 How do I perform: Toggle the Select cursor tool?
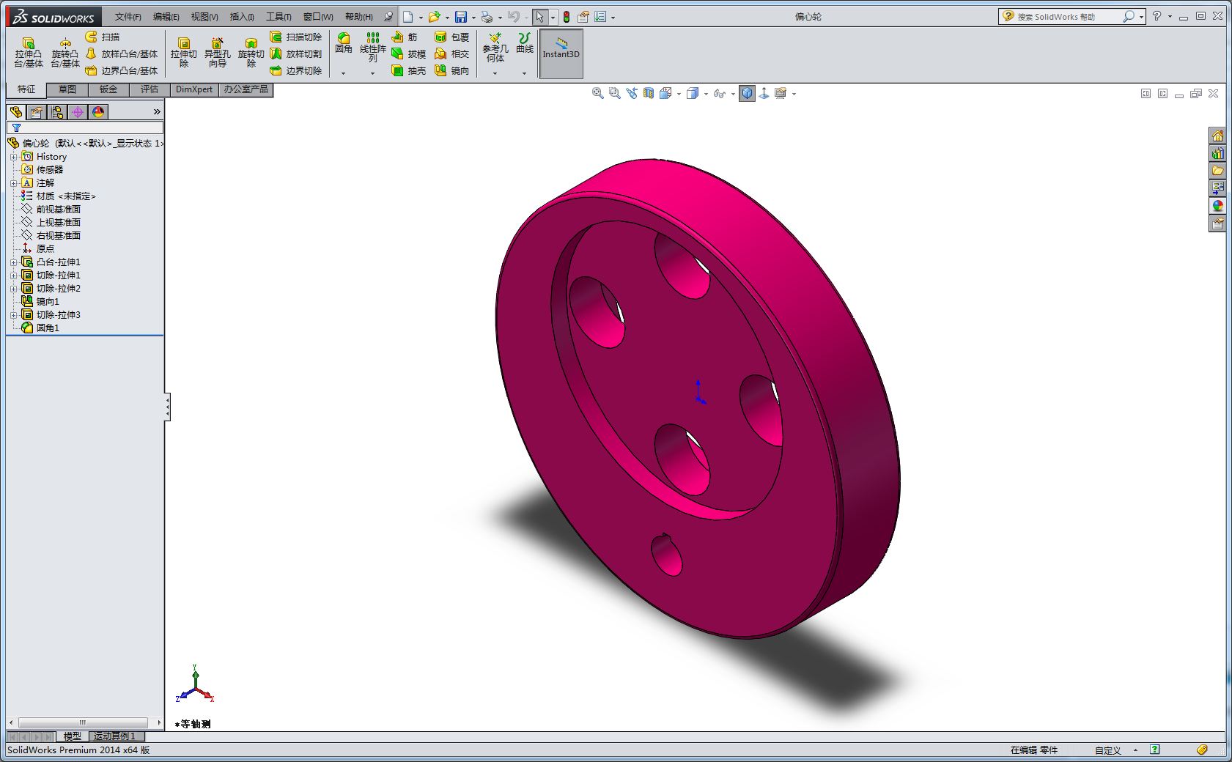pyautogui.click(x=539, y=16)
